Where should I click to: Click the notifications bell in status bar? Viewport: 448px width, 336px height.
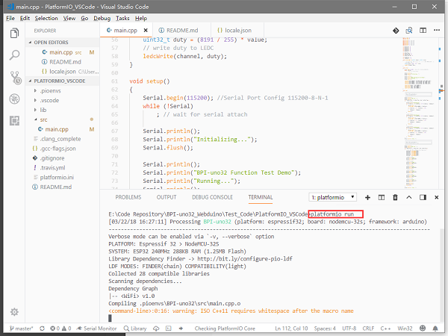pos(436,329)
